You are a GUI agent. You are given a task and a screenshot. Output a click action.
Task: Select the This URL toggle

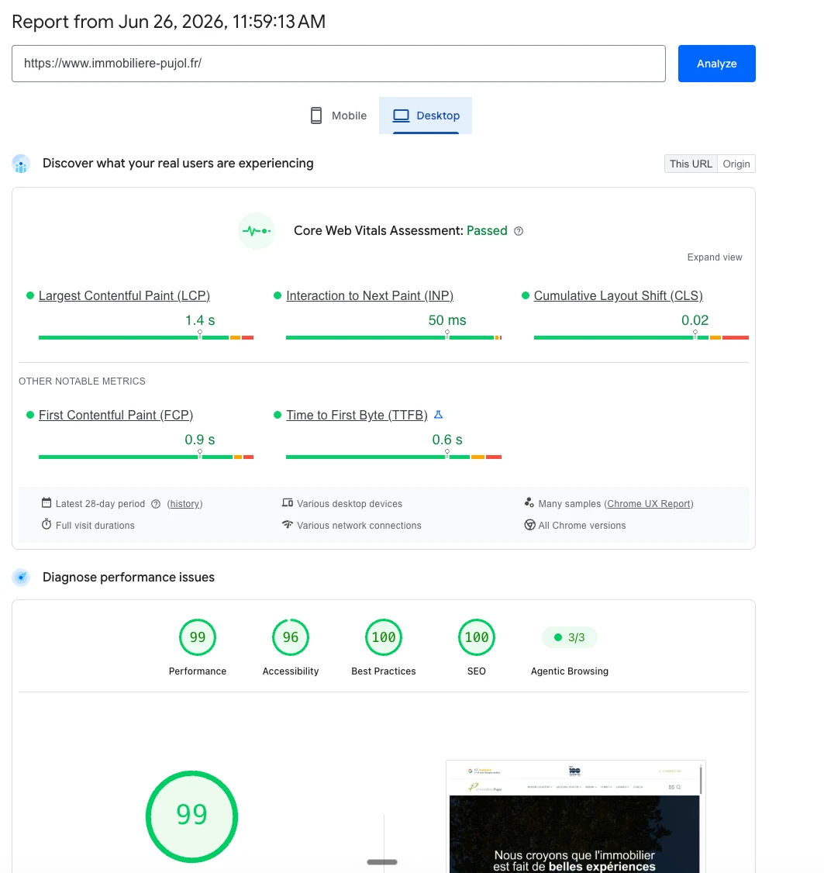[691, 164]
